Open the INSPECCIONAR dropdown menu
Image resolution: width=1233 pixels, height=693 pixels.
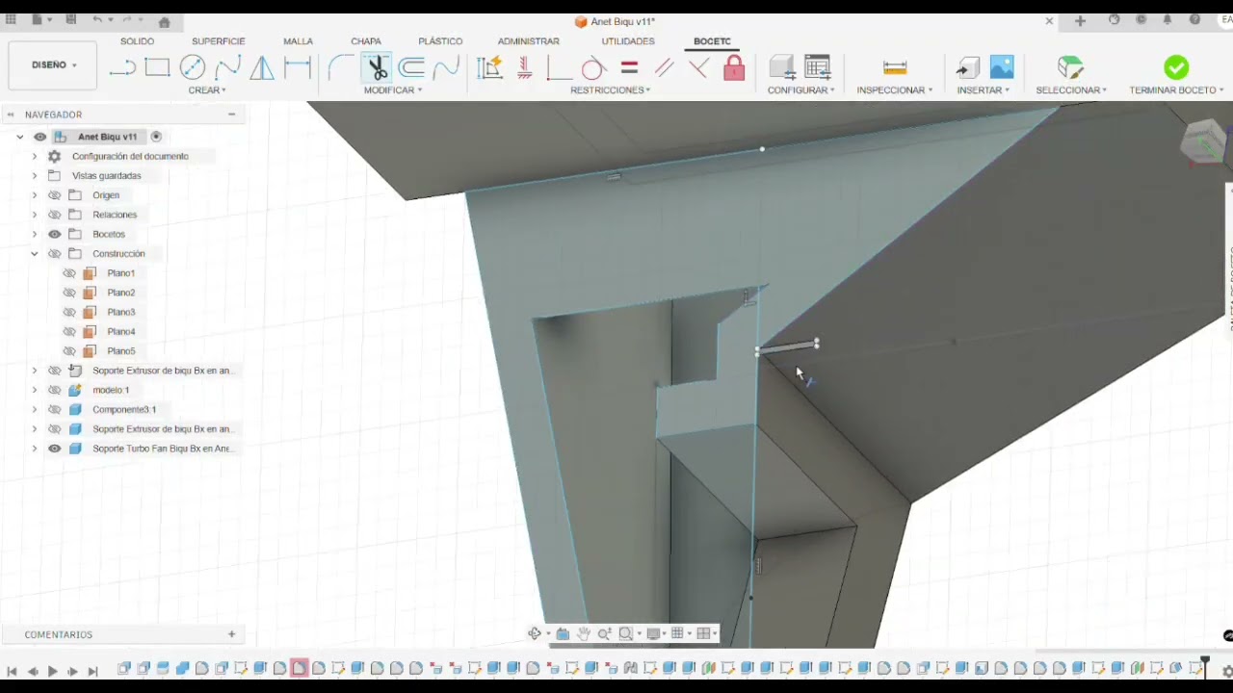coord(895,90)
